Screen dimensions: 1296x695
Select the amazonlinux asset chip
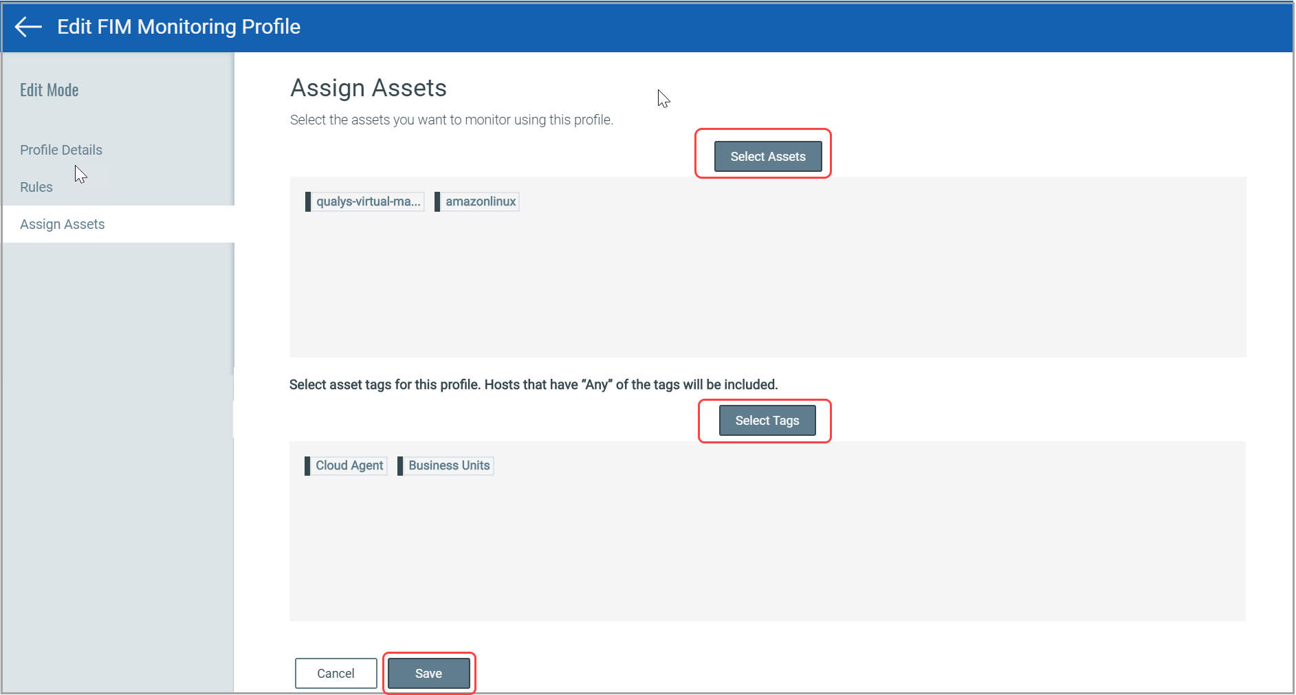click(x=477, y=201)
